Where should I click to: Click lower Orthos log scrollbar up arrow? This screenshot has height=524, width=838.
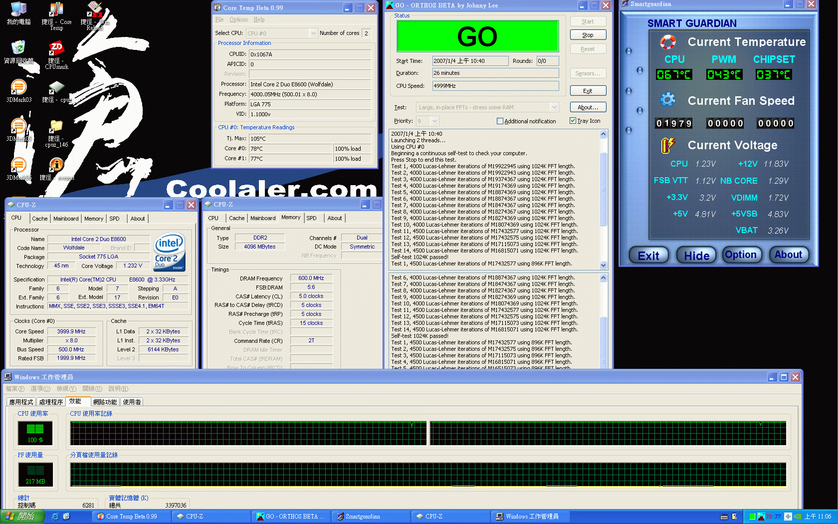(603, 277)
